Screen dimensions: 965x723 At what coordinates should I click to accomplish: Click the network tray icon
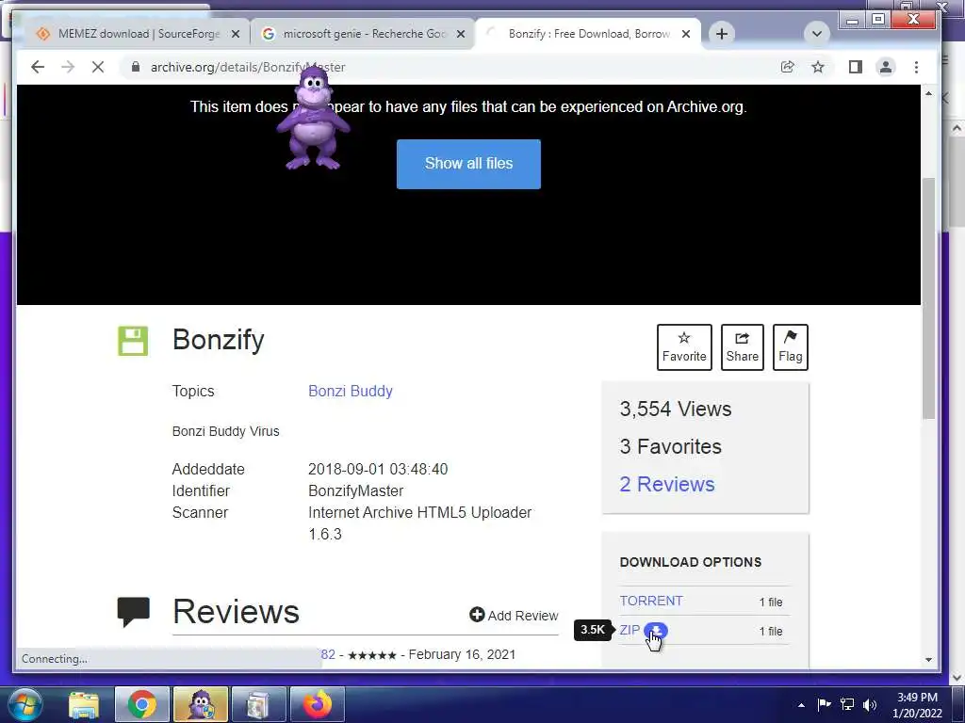pos(847,704)
